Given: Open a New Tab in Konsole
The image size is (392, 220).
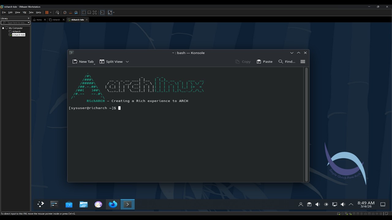Looking at the screenshot, I should point(83,62).
